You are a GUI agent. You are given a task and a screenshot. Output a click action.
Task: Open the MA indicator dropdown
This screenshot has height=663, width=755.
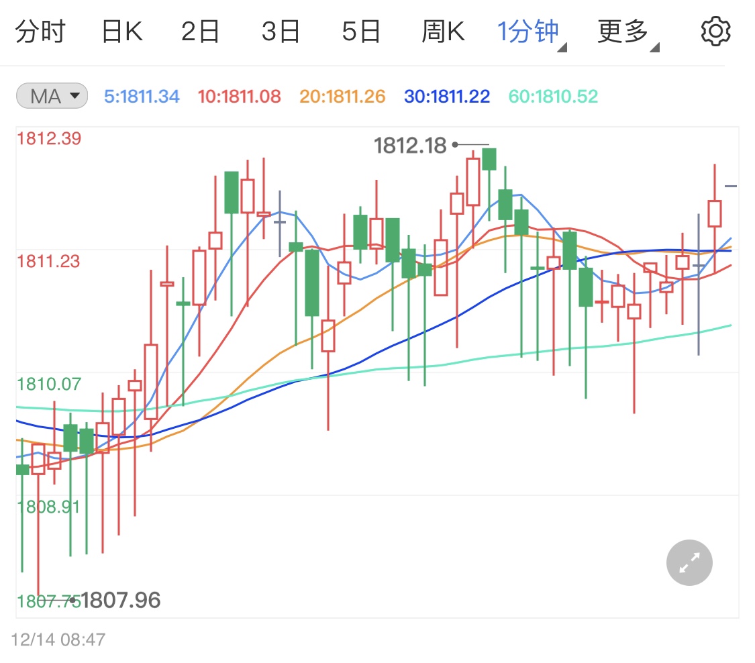coord(52,96)
